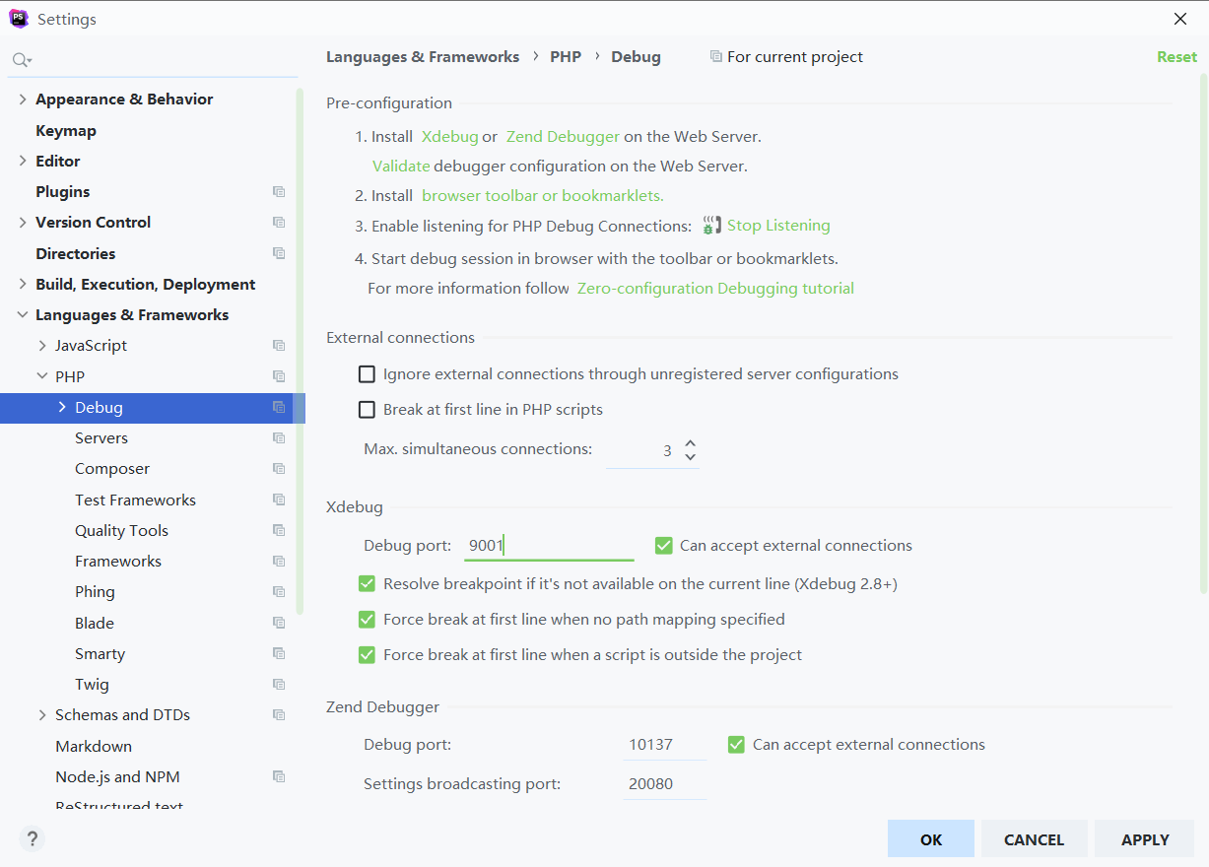Open the Keymap settings page

click(x=66, y=130)
